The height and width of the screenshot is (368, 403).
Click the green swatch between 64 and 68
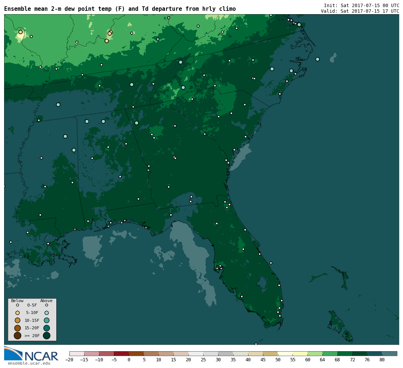coord(330,353)
